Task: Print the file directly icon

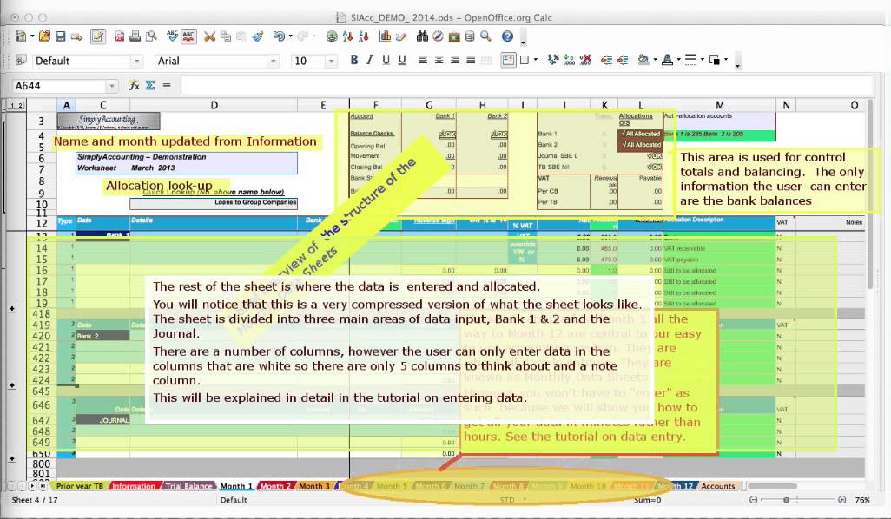Action: tap(135, 37)
